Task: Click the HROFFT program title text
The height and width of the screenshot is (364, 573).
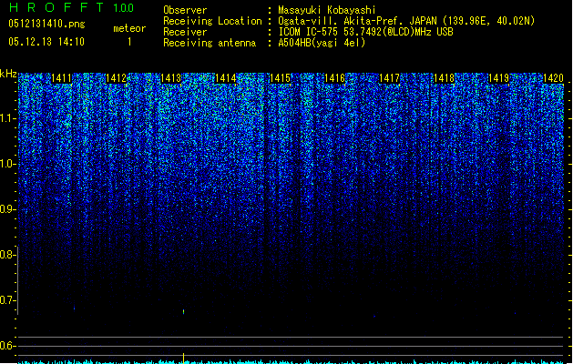Action: tap(56, 7)
